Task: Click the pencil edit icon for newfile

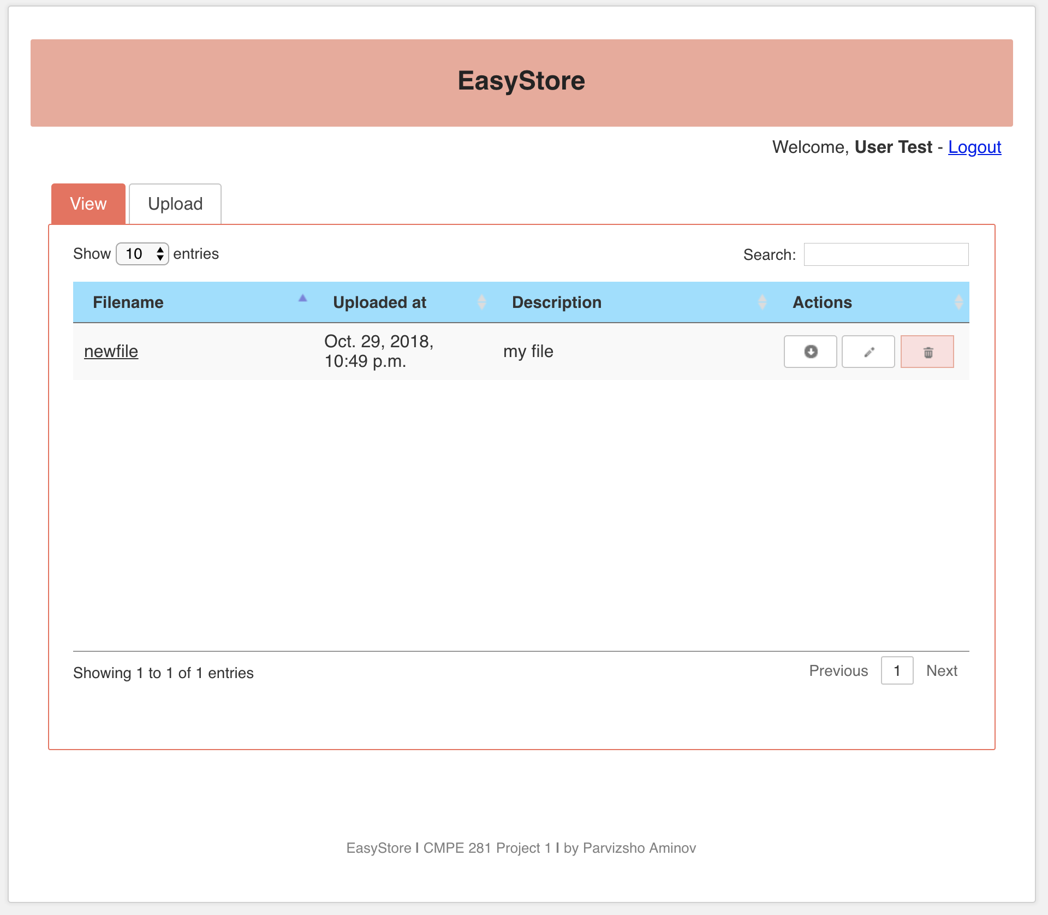Action: pyautogui.click(x=868, y=352)
